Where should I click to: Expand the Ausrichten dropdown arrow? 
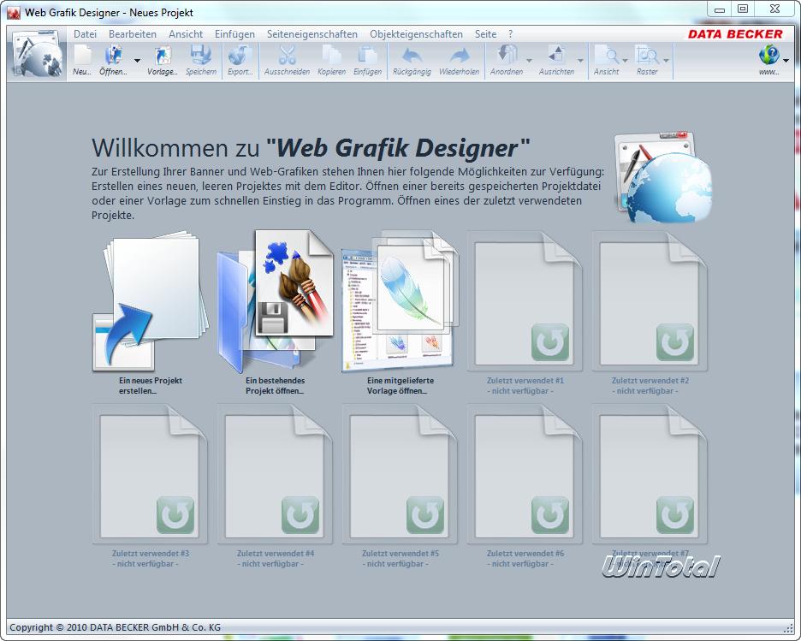pos(580,60)
